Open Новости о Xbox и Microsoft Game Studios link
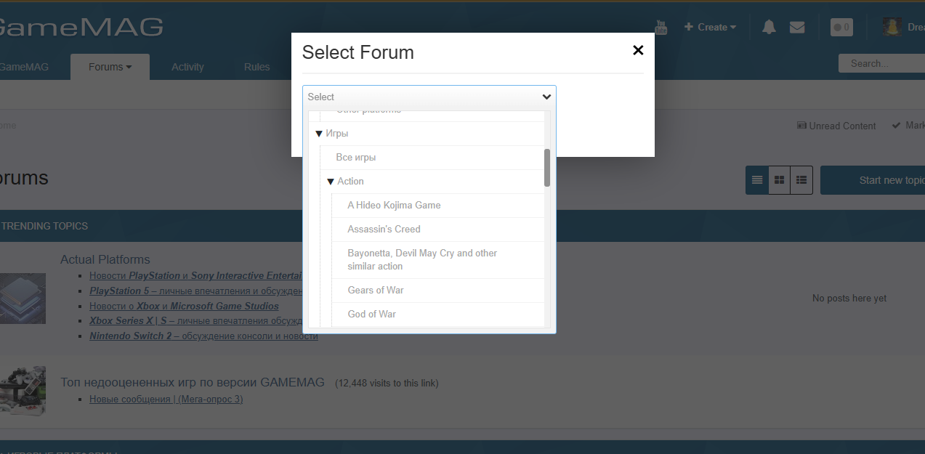 pos(184,306)
